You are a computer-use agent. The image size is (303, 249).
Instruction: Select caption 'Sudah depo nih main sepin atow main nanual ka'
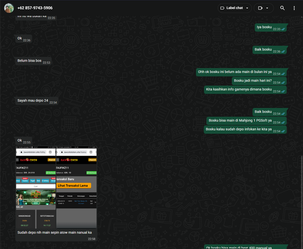coord(55,233)
